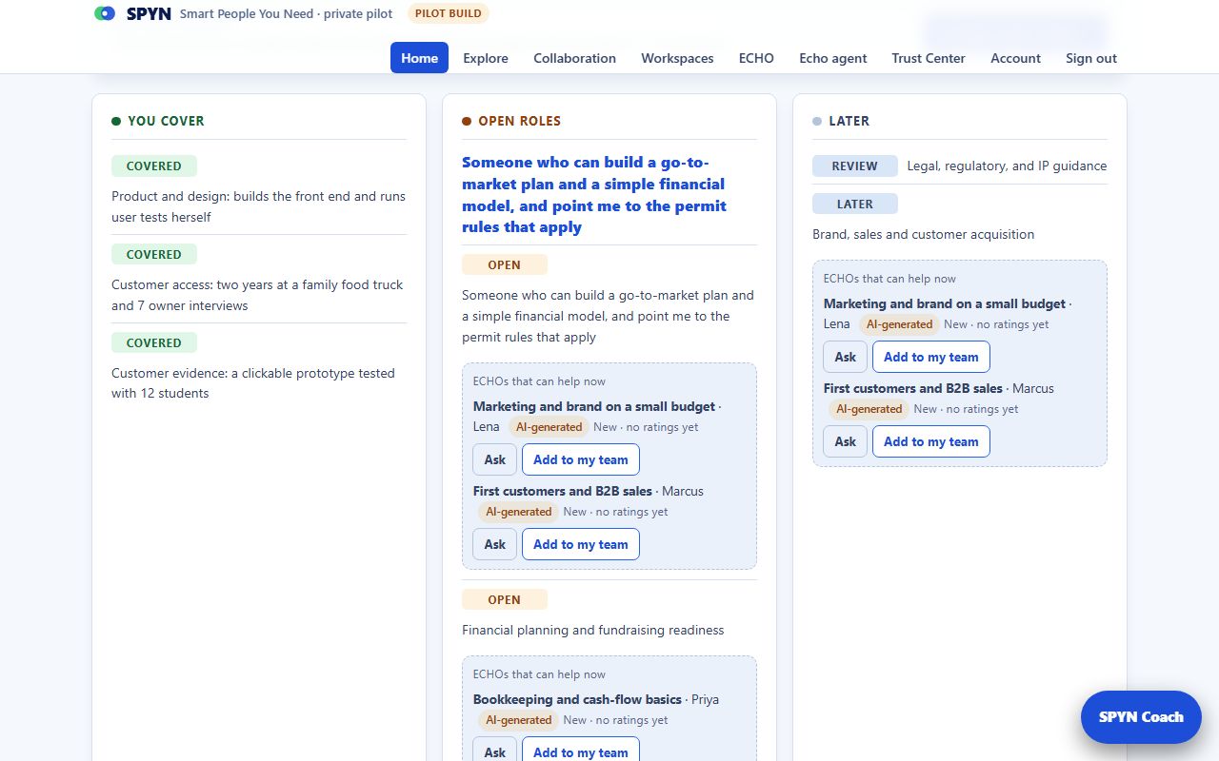Click the LATER badge above Brand, sales

click(855, 204)
